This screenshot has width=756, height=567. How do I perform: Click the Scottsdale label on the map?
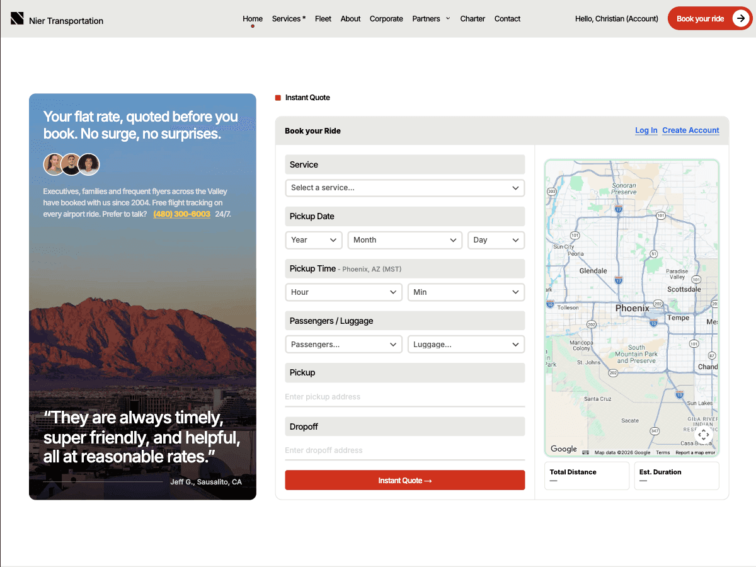[684, 289]
